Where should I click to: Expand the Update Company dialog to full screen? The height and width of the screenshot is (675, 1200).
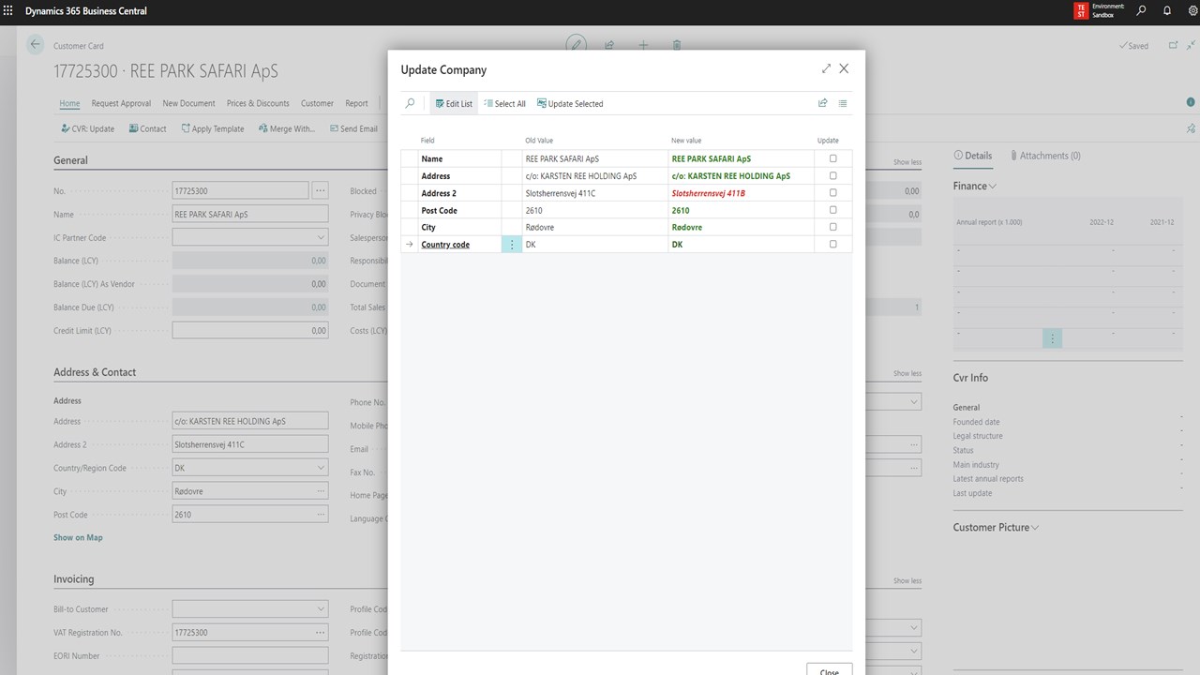[826, 68]
